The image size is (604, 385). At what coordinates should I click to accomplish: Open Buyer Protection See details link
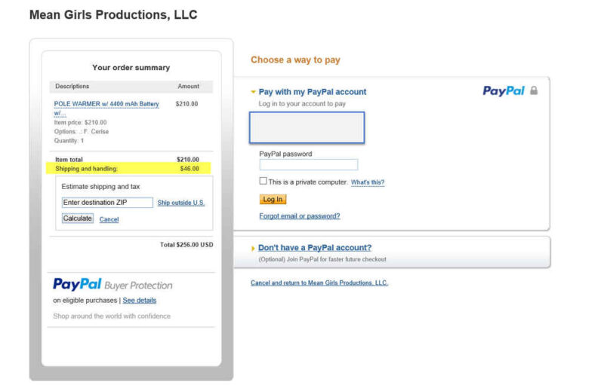pyautogui.click(x=140, y=301)
